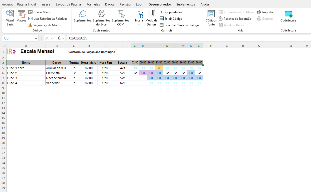Switch to the Dados tab
The width and height of the screenshot is (311, 192).
pos(110,4)
